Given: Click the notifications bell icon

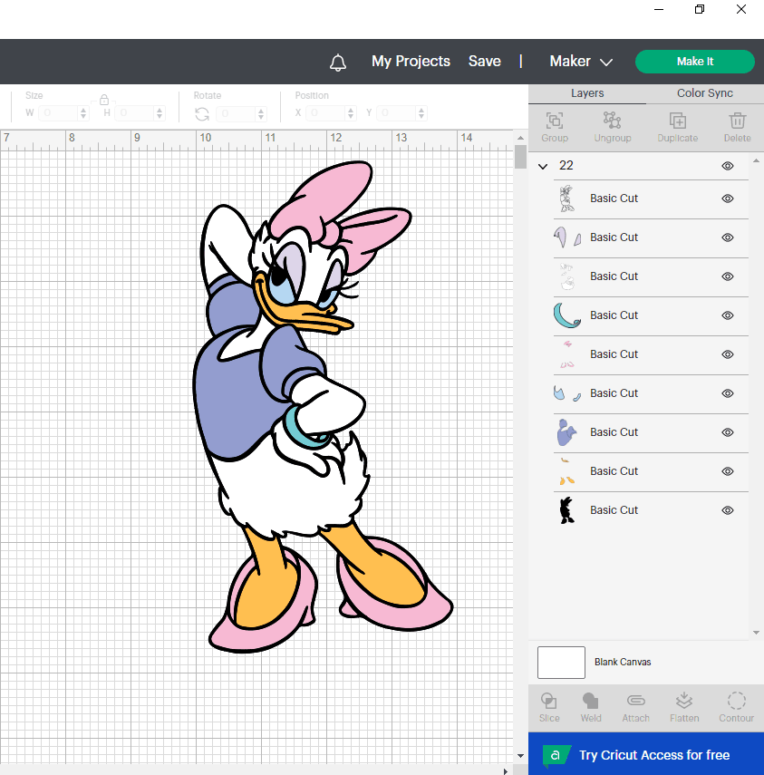Looking at the screenshot, I should [338, 62].
